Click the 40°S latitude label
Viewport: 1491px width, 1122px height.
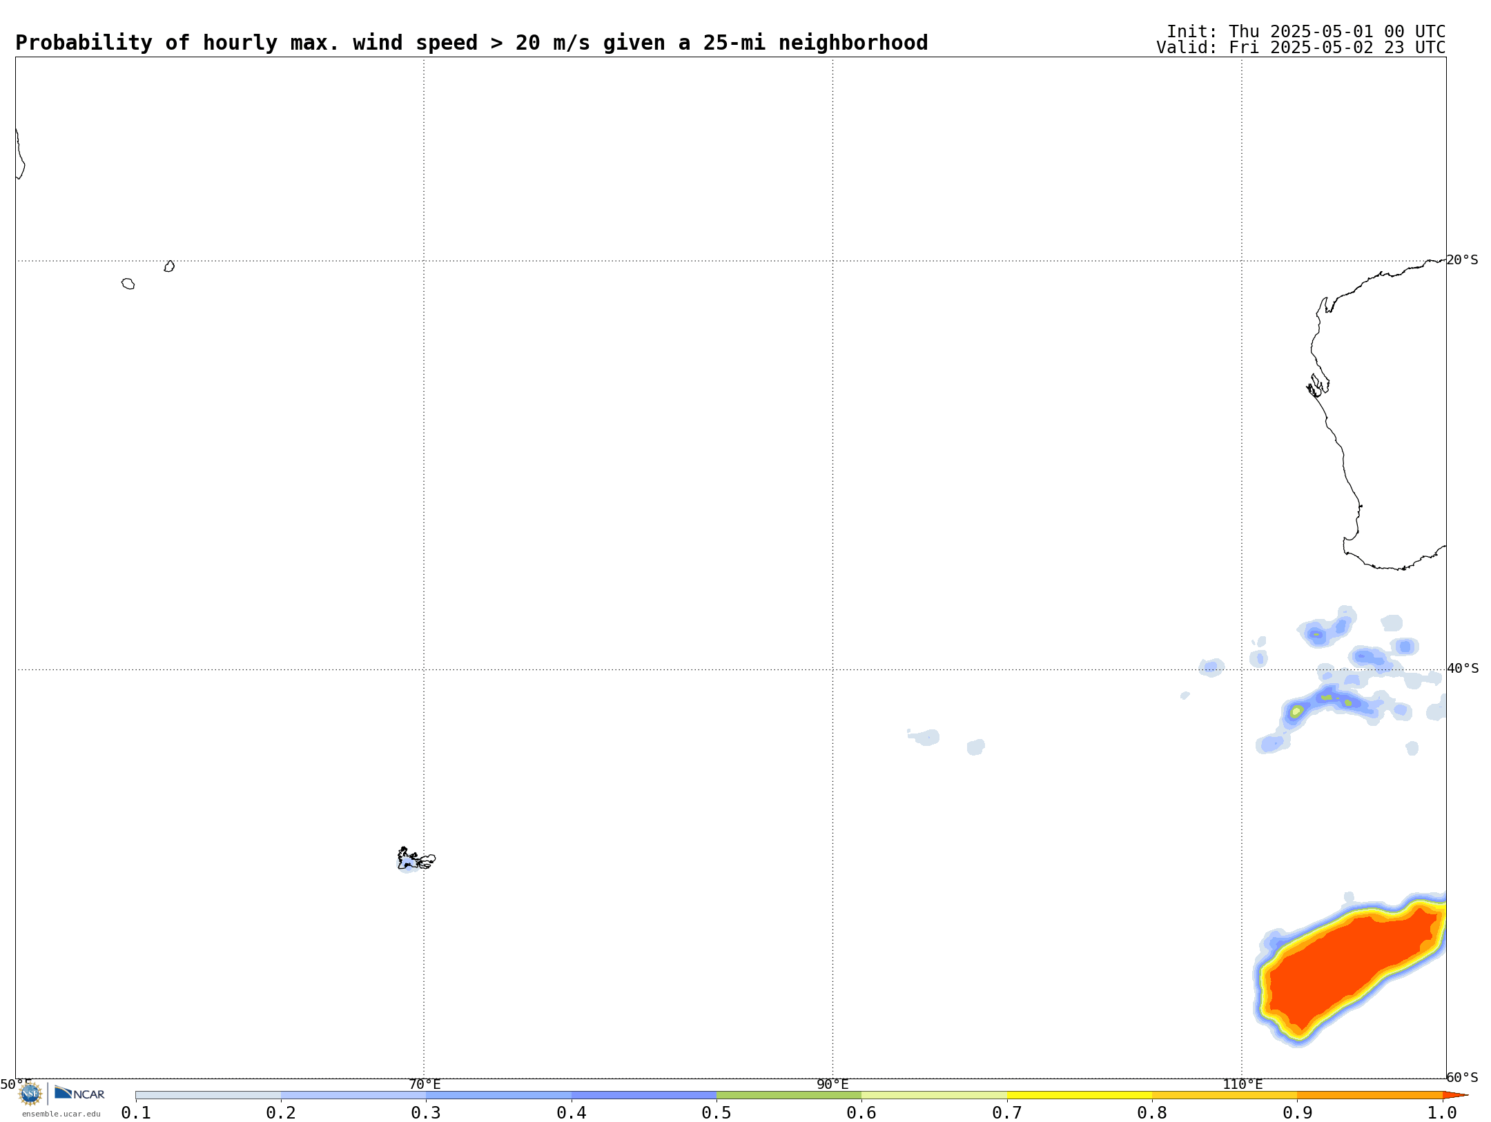(x=1463, y=669)
